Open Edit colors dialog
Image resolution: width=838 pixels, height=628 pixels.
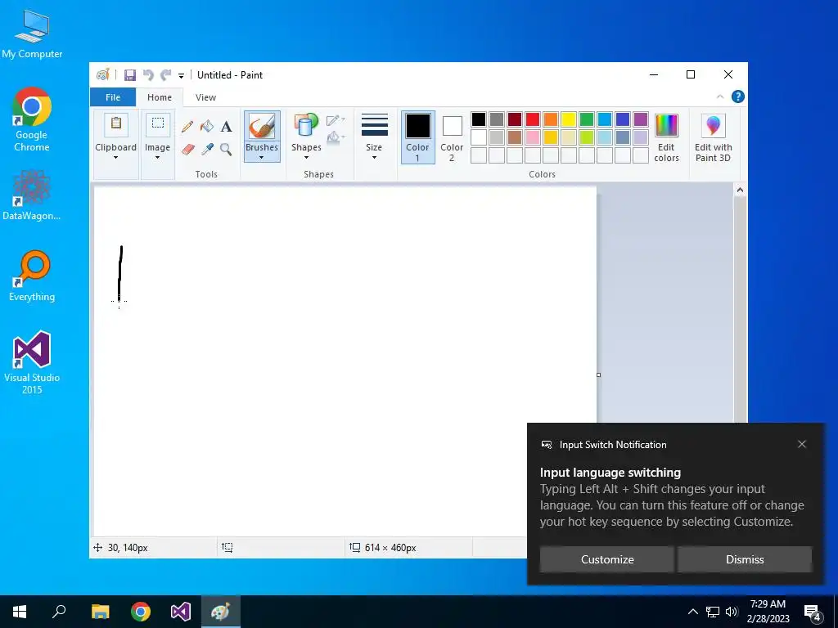coord(666,137)
